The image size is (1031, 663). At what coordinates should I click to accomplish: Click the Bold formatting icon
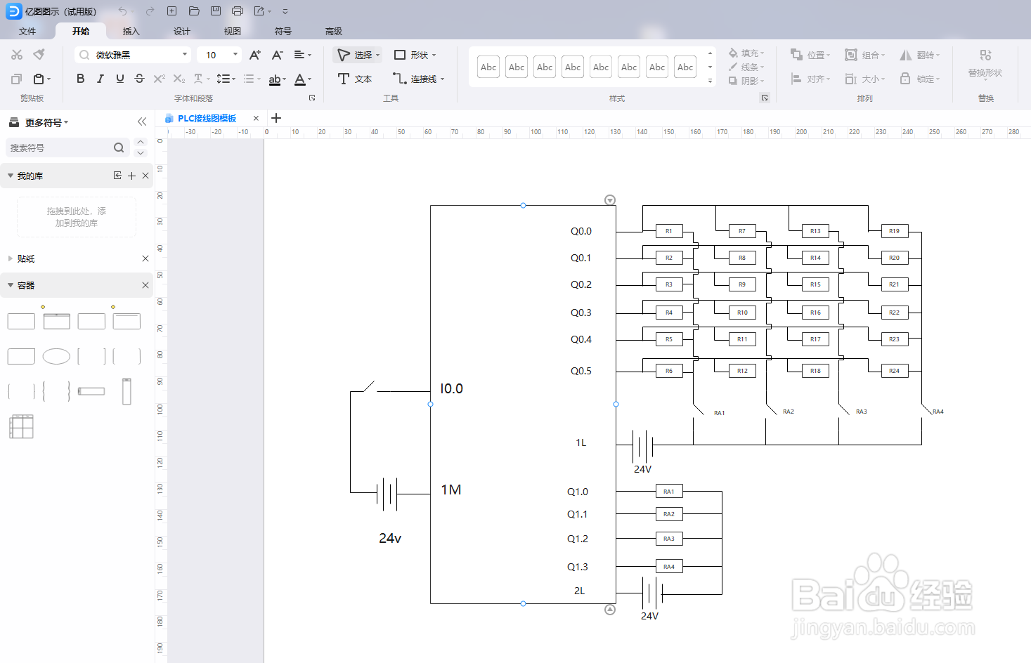tap(80, 79)
